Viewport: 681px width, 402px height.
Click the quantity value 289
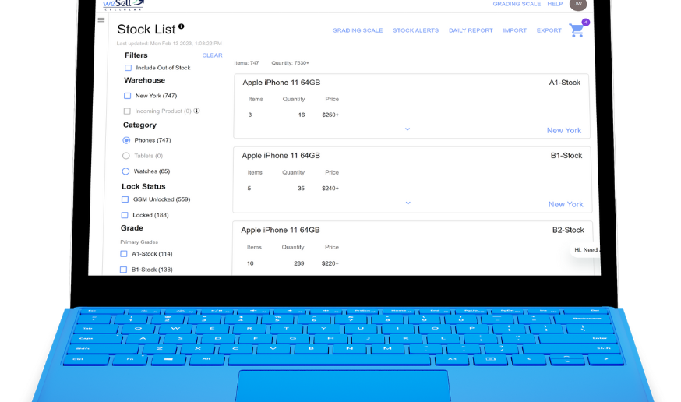(298, 263)
